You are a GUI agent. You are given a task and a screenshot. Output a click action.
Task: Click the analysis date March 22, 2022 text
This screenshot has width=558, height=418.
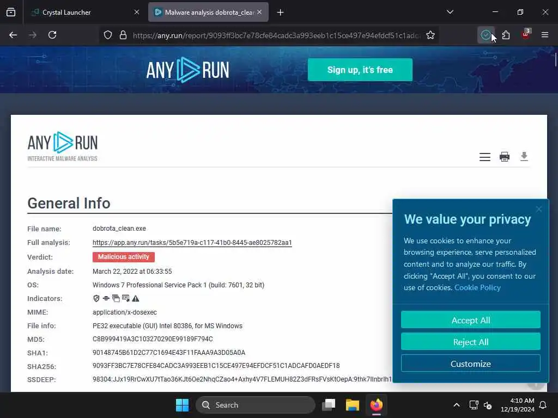(132, 272)
